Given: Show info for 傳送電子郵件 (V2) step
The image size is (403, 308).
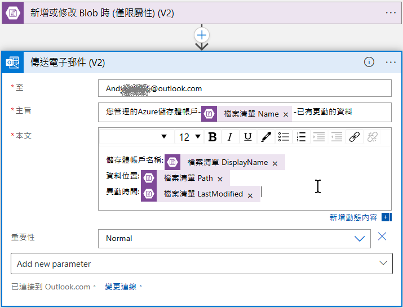Looking at the screenshot, I should pos(369,62).
